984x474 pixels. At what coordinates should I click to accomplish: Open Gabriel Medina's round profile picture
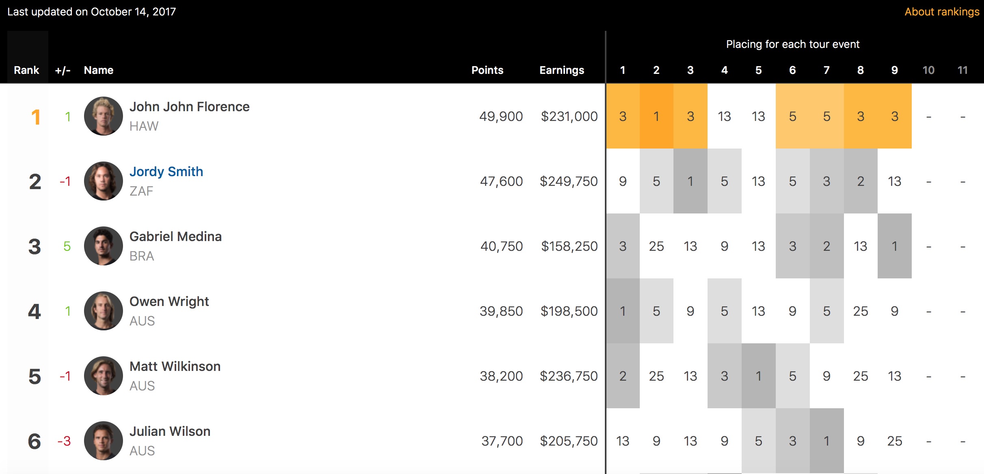coord(103,246)
